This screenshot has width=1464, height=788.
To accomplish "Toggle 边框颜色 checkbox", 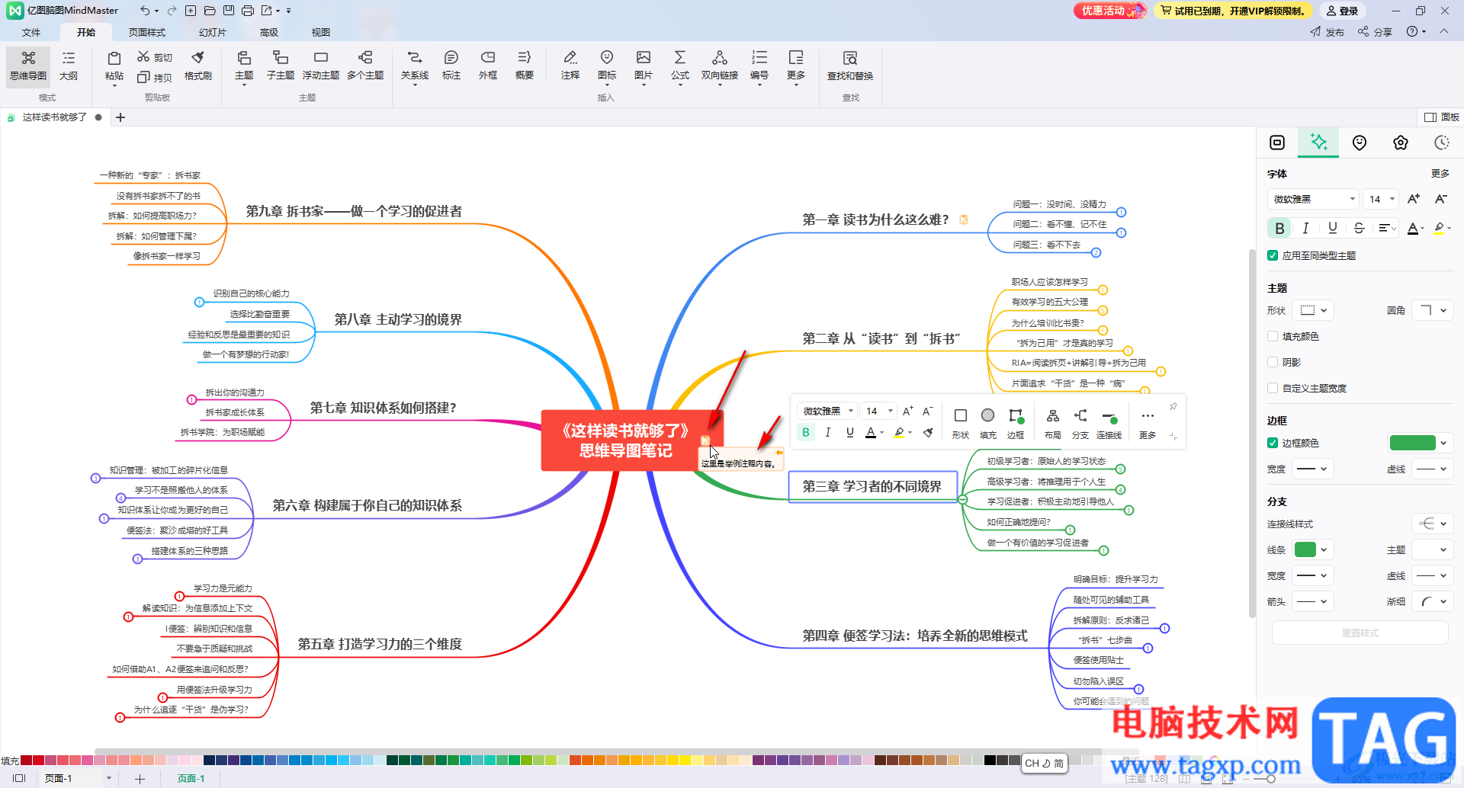I will pos(1273,443).
